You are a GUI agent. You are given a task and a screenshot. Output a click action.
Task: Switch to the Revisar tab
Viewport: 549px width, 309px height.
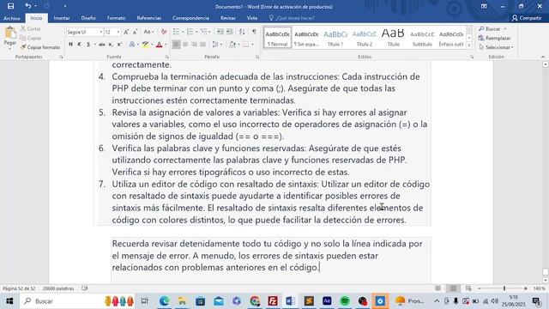point(228,18)
